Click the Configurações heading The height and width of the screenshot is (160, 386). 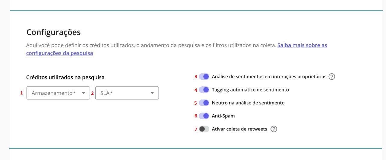53,32
